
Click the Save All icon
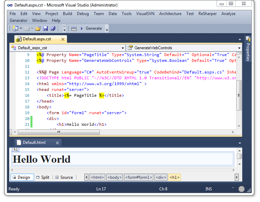[53, 28]
